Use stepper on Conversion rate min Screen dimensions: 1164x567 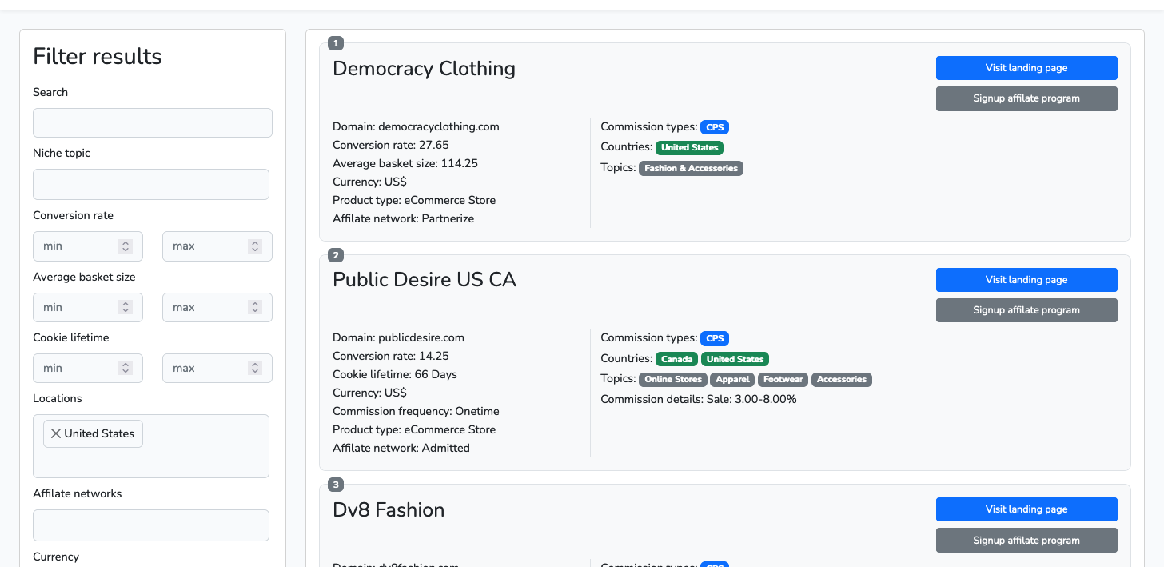click(x=126, y=246)
